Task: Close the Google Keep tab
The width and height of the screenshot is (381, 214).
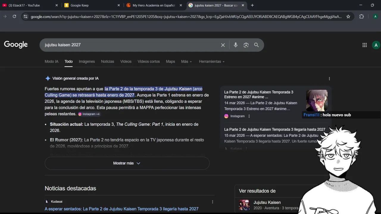Action: [119, 5]
